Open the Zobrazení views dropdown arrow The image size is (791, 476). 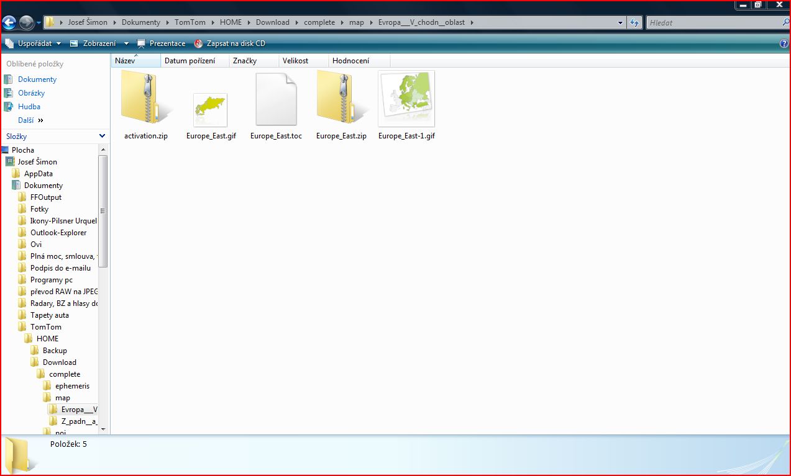pyautogui.click(x=126, y=43)
